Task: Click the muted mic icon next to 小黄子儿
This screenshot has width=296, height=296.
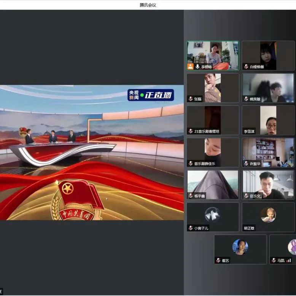Action: 191,228
